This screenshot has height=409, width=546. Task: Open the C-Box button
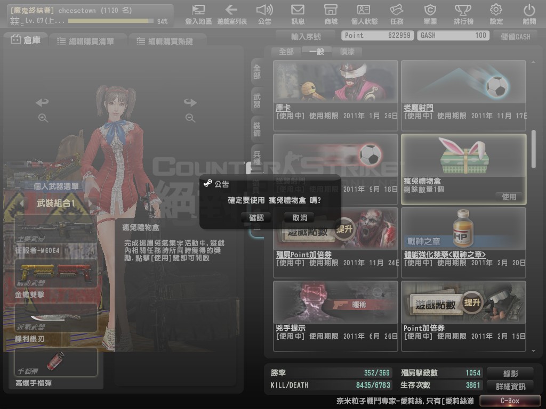tap(510, 400)
